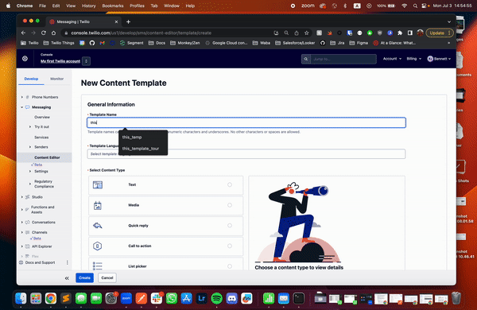Click the search magnifier in Jump to box
Viewport: 477px width, 310px height.
(x=306, y=59)
